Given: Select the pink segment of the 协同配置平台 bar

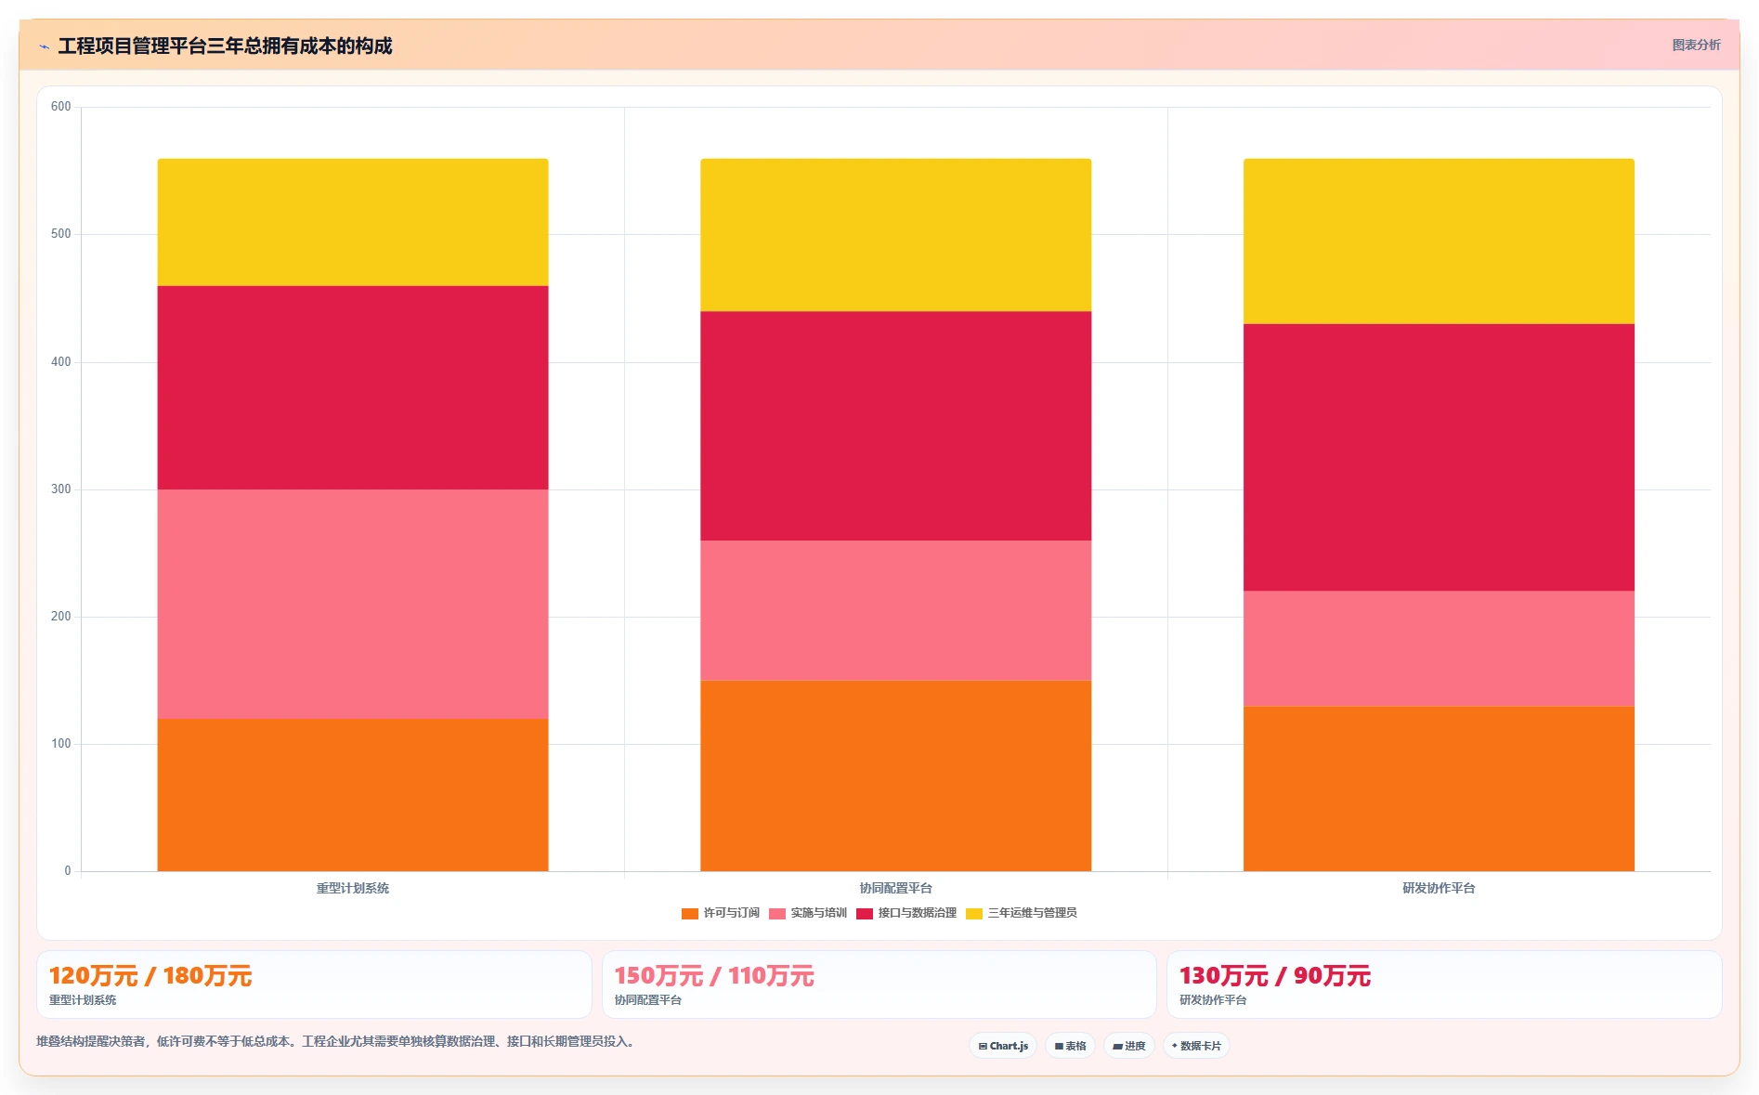Looking at the screenshot, I should click(x=895, y=610).
